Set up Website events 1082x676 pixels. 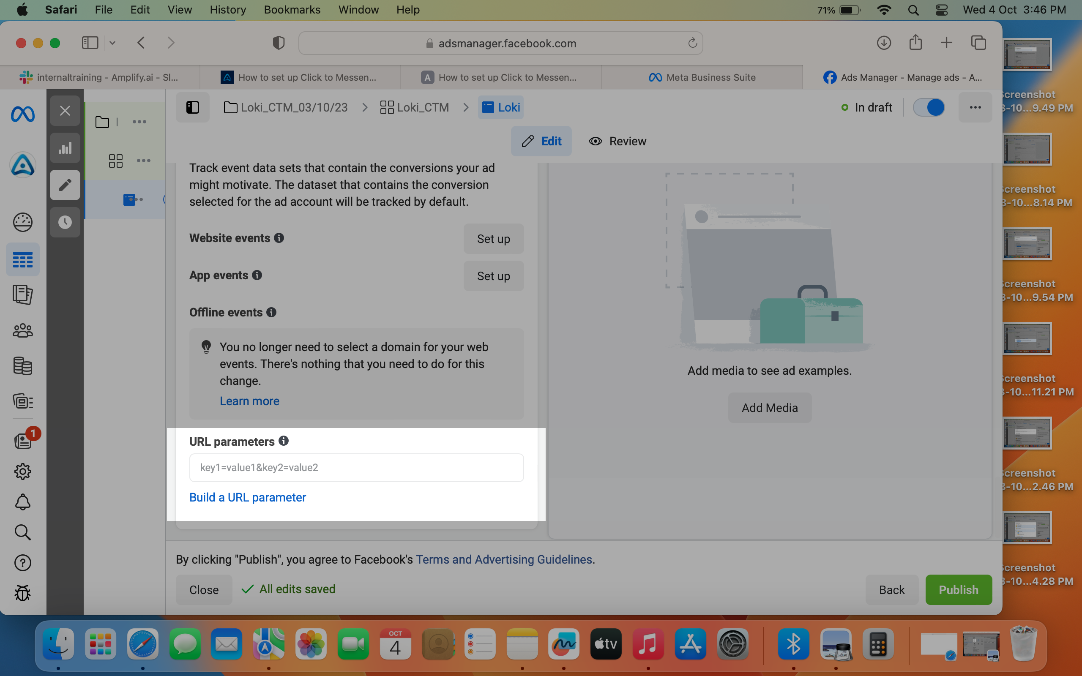494,239
